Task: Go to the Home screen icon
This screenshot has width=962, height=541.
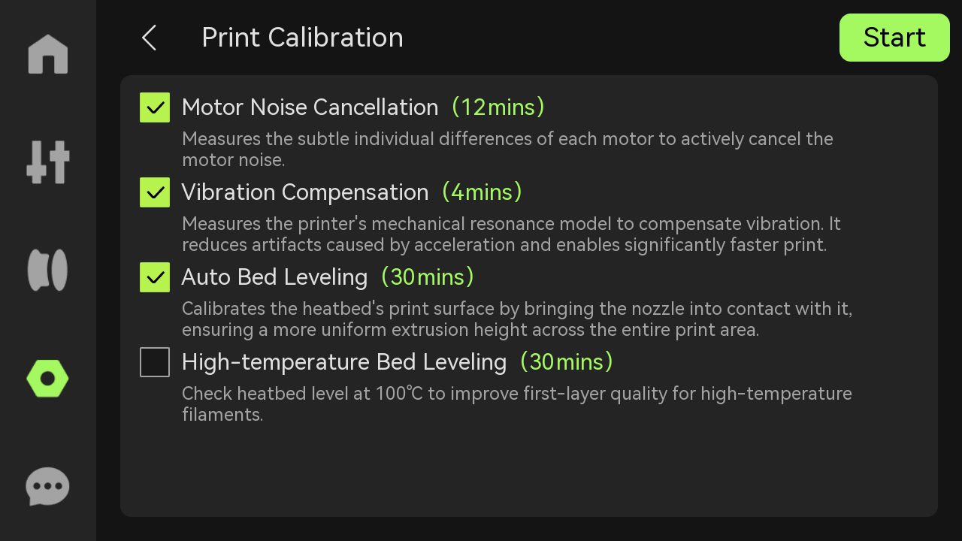Action: [x=48, y=55]
